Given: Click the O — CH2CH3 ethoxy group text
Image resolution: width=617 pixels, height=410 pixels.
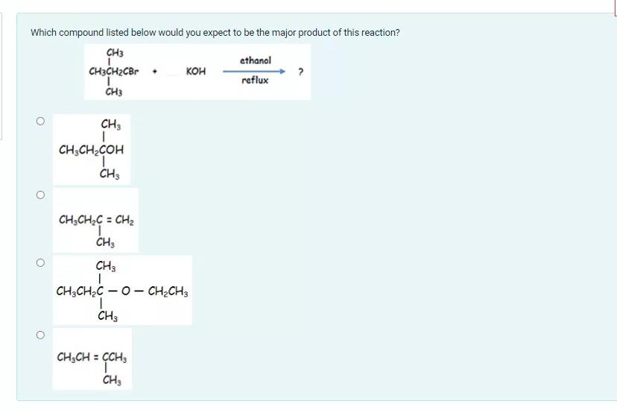Looking at the screenshot, I should click(x=155, y=291).
